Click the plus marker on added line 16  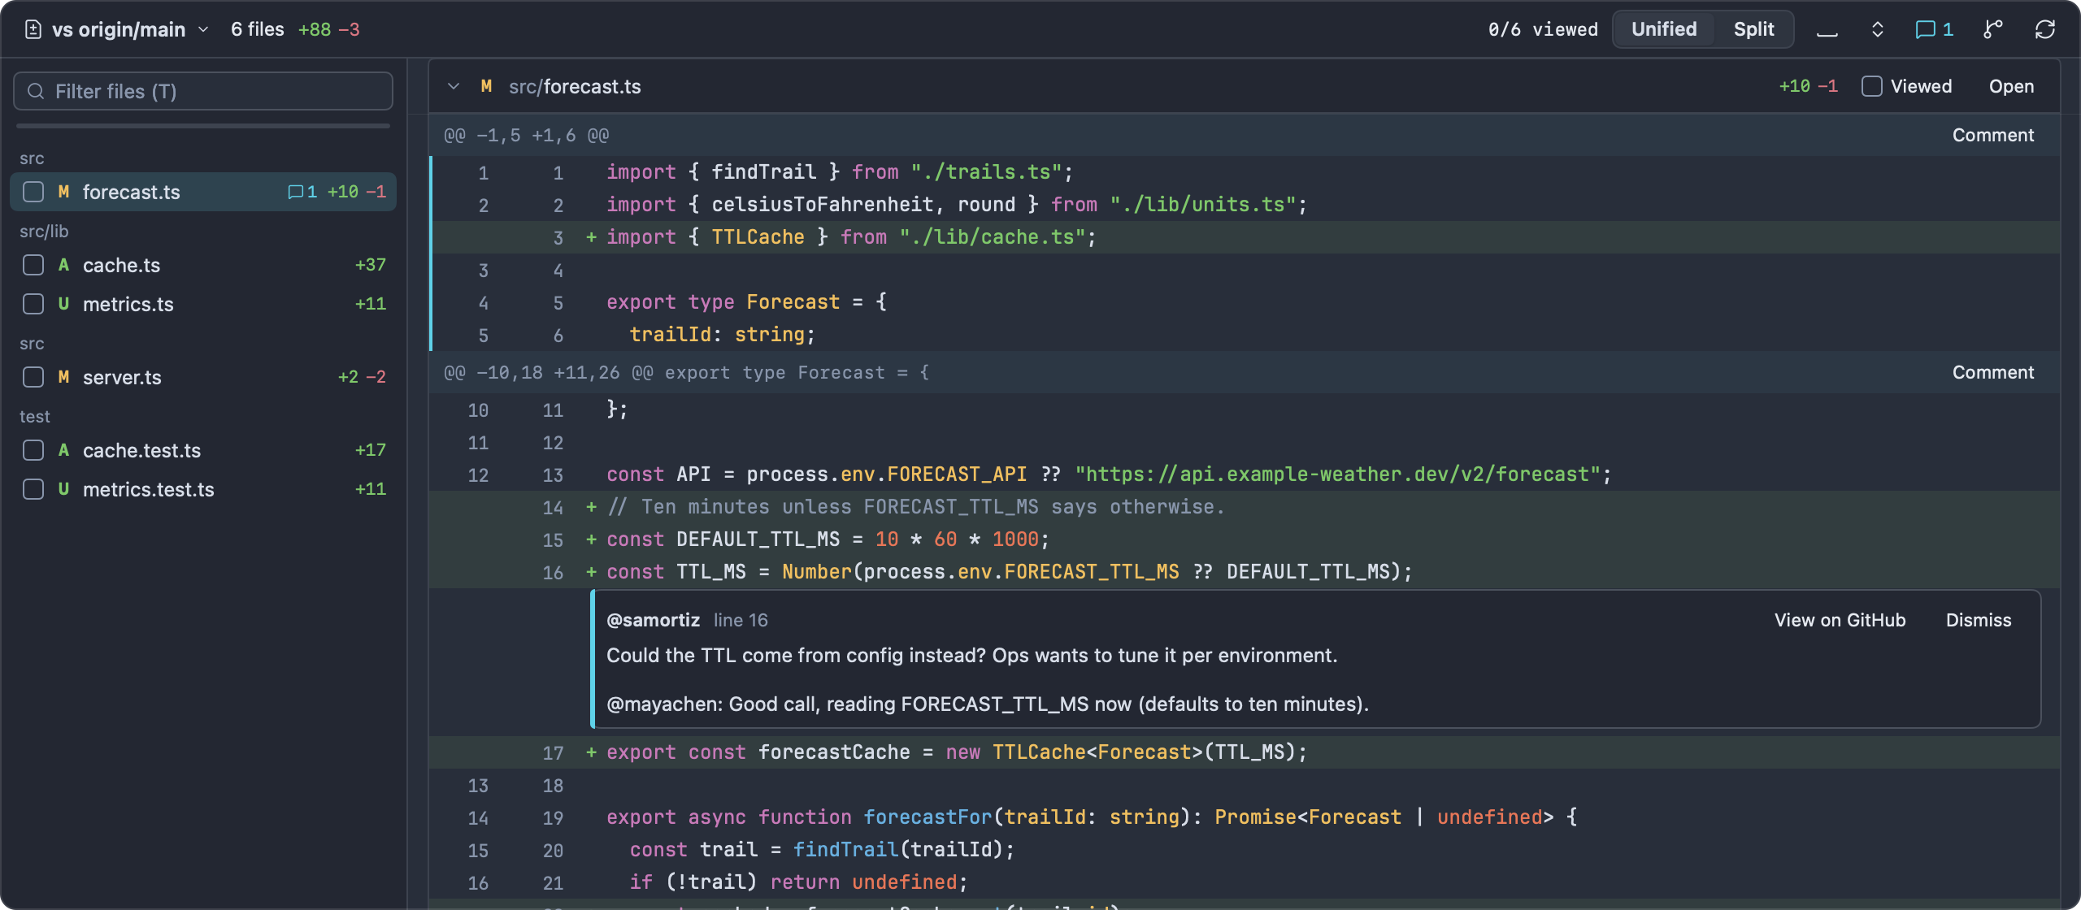point(591,572)
